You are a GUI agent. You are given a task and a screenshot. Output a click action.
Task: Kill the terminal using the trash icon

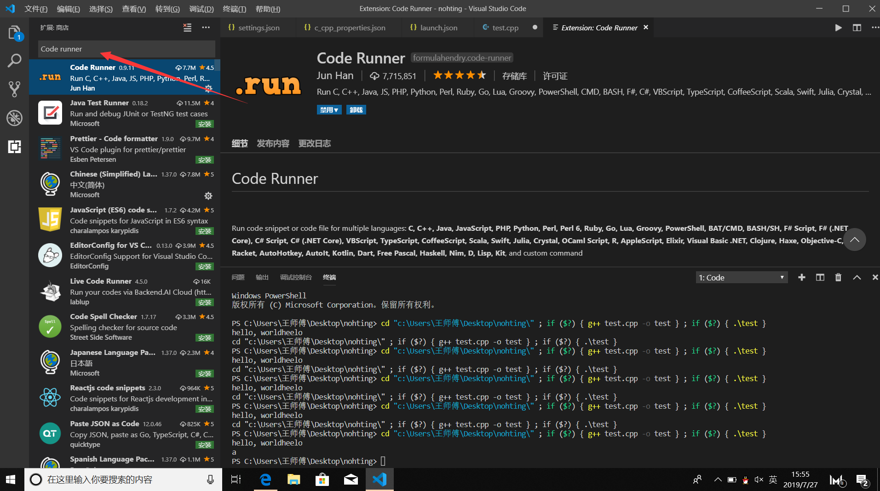tap(838, 277)
